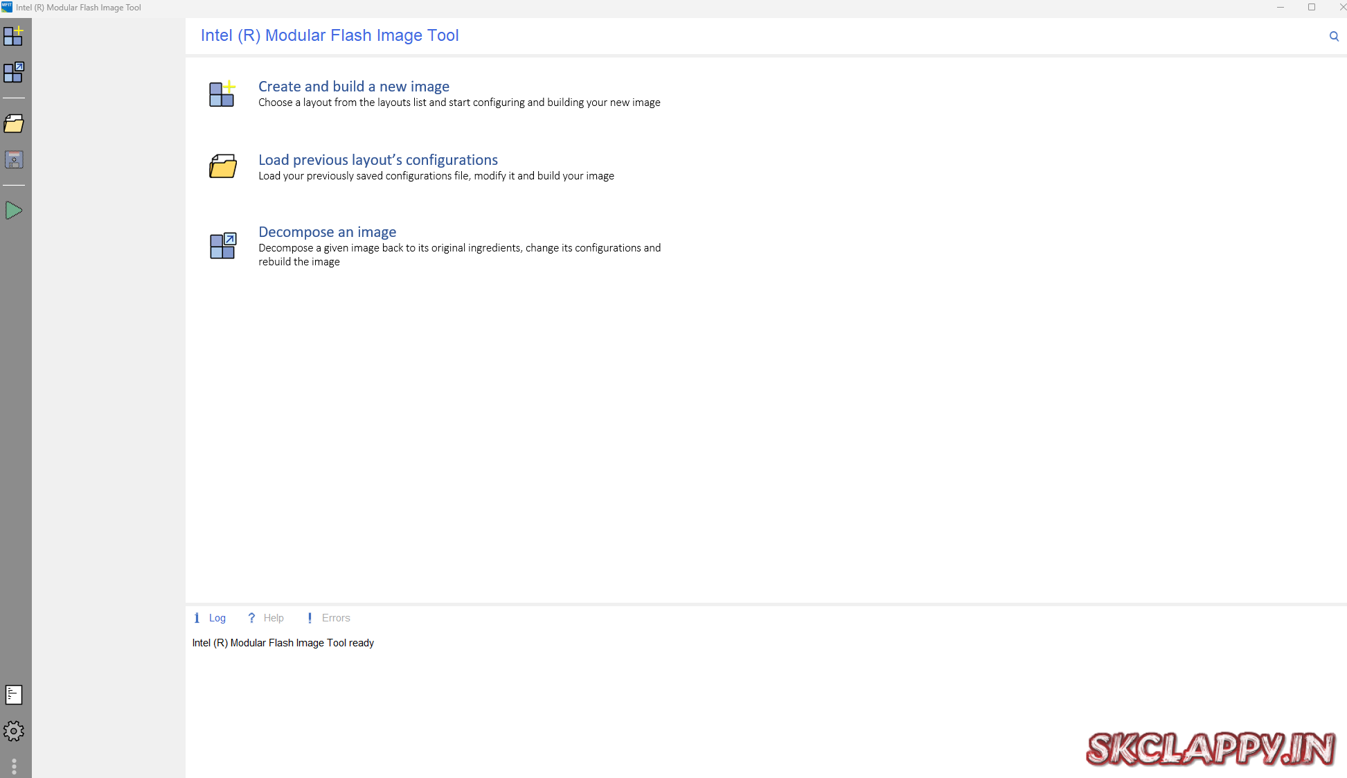Close the application window
The image size is (1347, 778).
pyautogui.click(x=1342, y=7)
